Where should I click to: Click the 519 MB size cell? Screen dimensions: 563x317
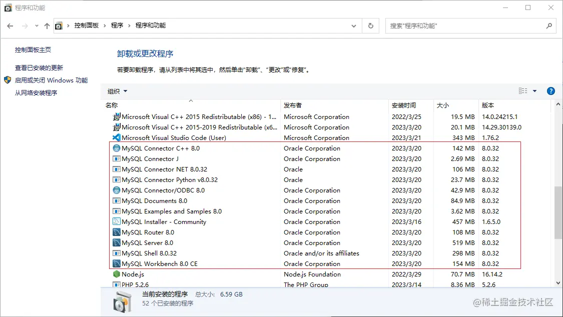[463, 243]
